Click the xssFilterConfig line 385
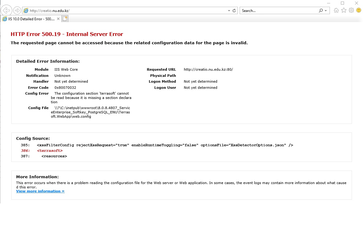 coord(165,145)
